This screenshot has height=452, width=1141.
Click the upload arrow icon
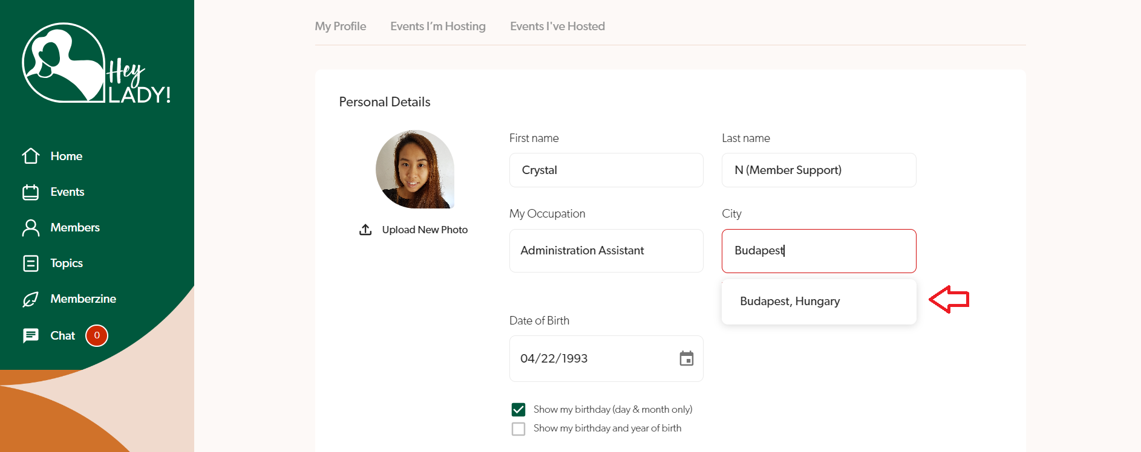click(365, 230)
